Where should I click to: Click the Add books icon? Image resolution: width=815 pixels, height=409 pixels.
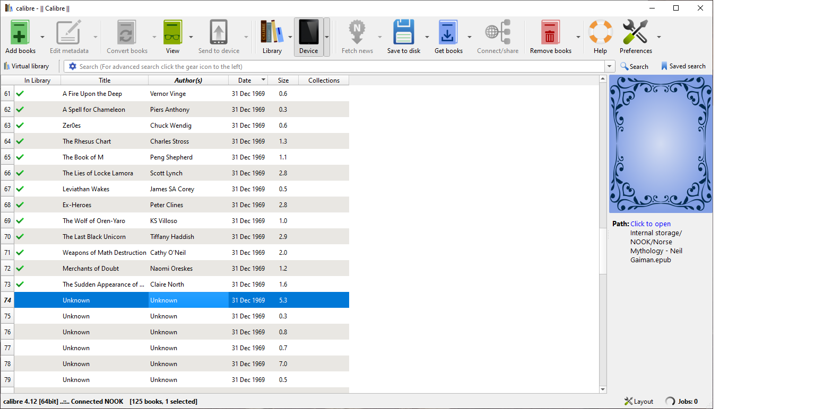point(20,32)
